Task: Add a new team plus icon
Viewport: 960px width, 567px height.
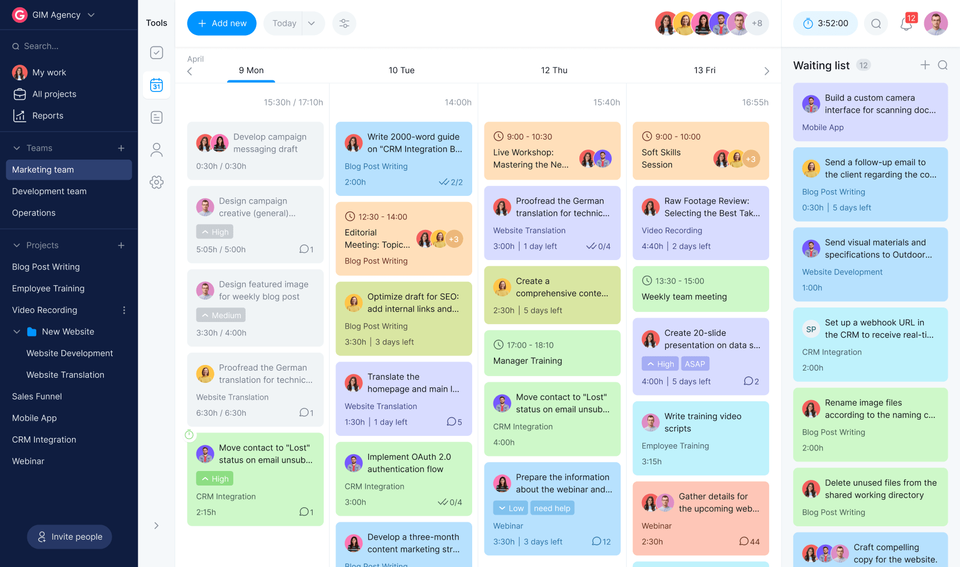Action: coord(121,148)
